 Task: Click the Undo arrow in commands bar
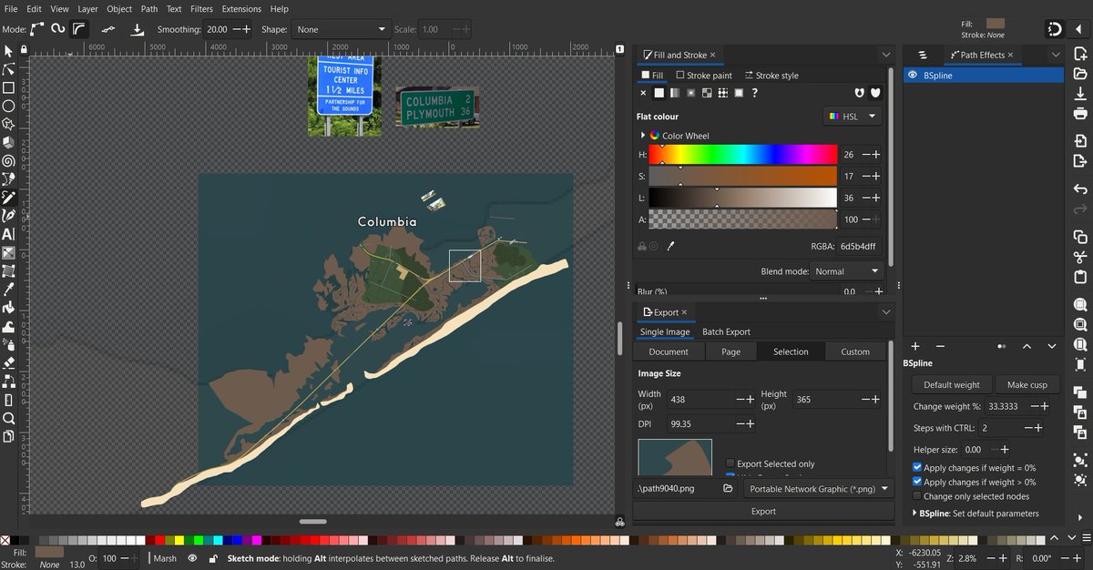1080,188
